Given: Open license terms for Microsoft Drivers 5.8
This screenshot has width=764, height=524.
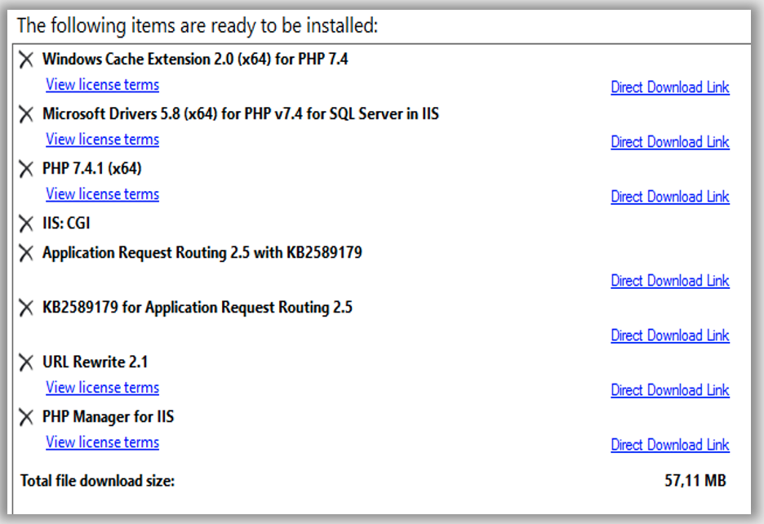Looking at the screenshot, I should tap(102, 140).
